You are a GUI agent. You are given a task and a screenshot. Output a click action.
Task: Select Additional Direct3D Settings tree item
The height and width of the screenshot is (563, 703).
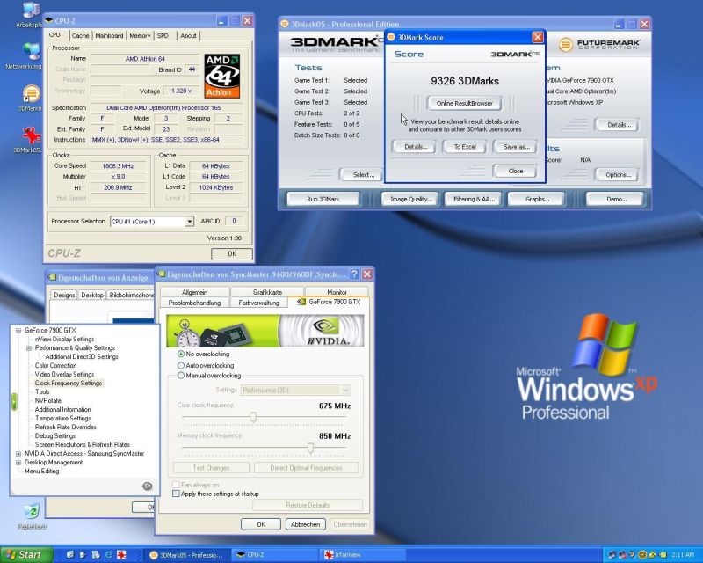(x=82, y=357)
